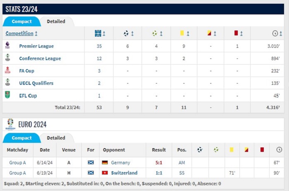
Task: Toggle sort arrow next to Competition
Action: coord(36,33)
